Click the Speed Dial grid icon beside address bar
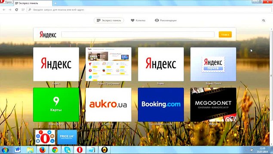The image size is (273, 154). [23, 10]
